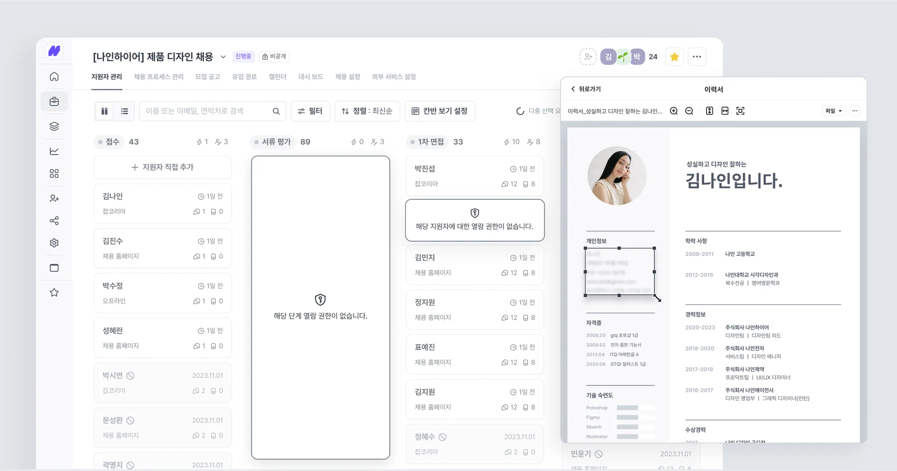Toggle grid (kanban) view of applicants
The height and width of the screenshot is (471, 897).
pyautogui.click(x=104, y=111)
